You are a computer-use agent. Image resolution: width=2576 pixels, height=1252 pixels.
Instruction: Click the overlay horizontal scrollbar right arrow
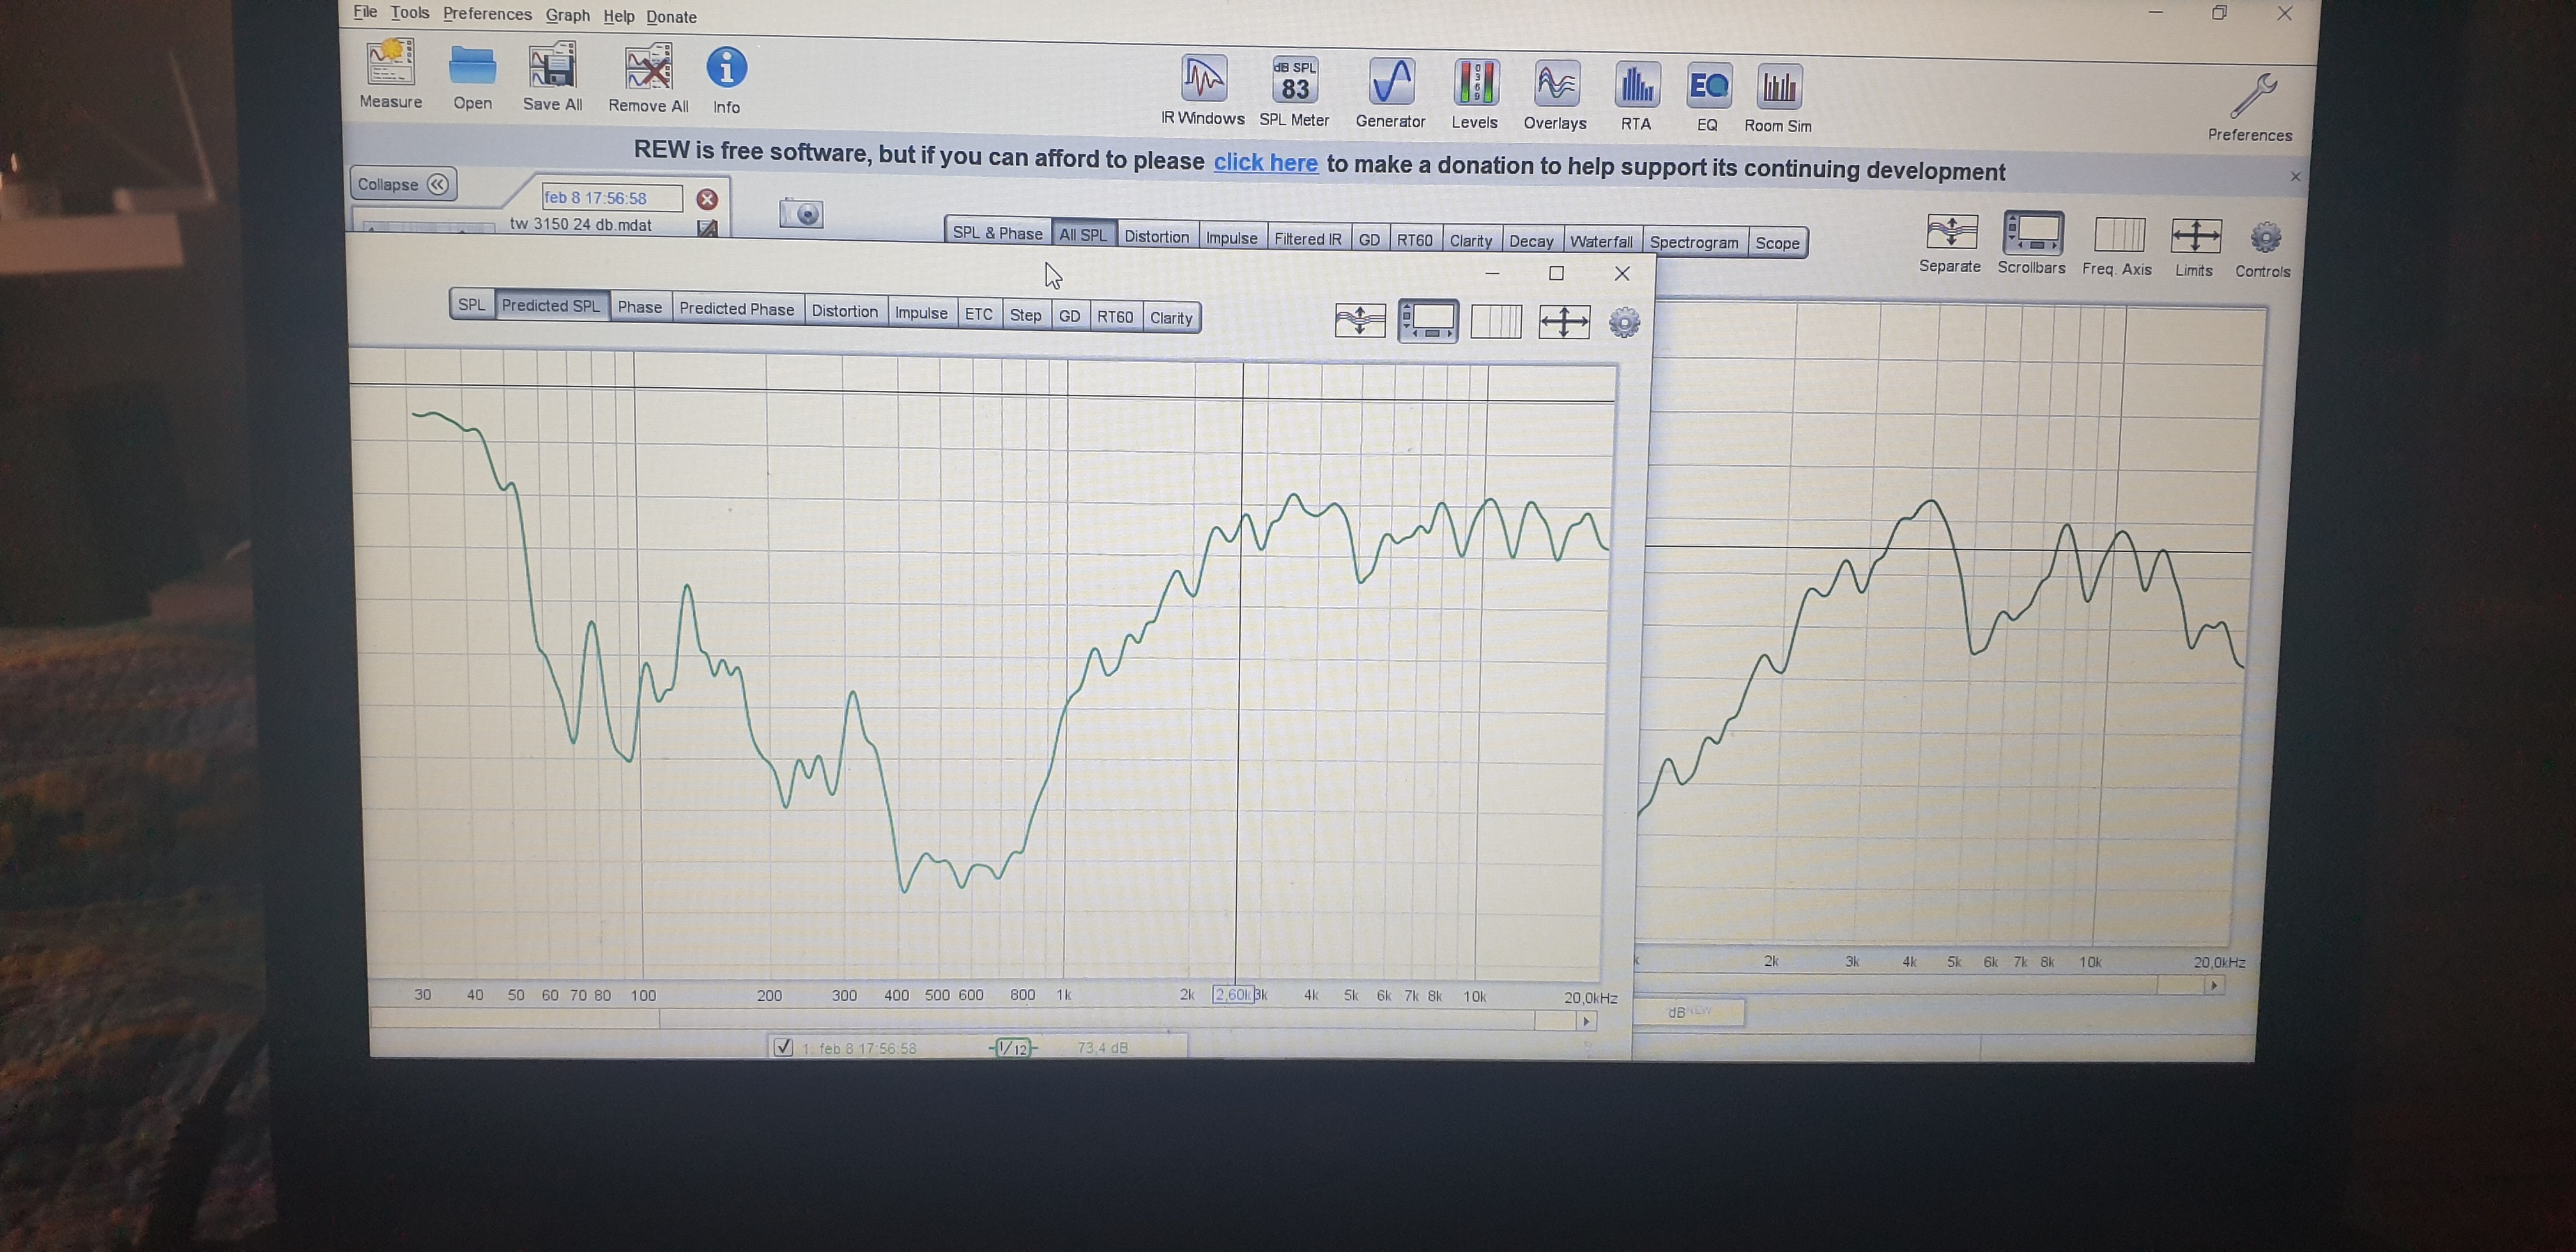[x=1586, y=1021]
